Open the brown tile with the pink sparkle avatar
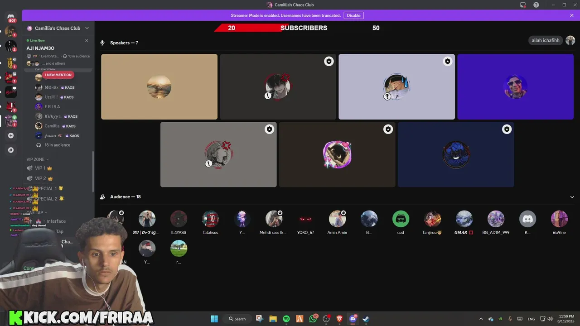 [x=337, y=154]
